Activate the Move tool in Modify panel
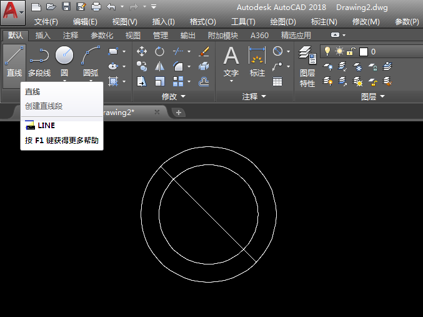The image size is (423, 317). pyautogui.click(x=142, y=51)
